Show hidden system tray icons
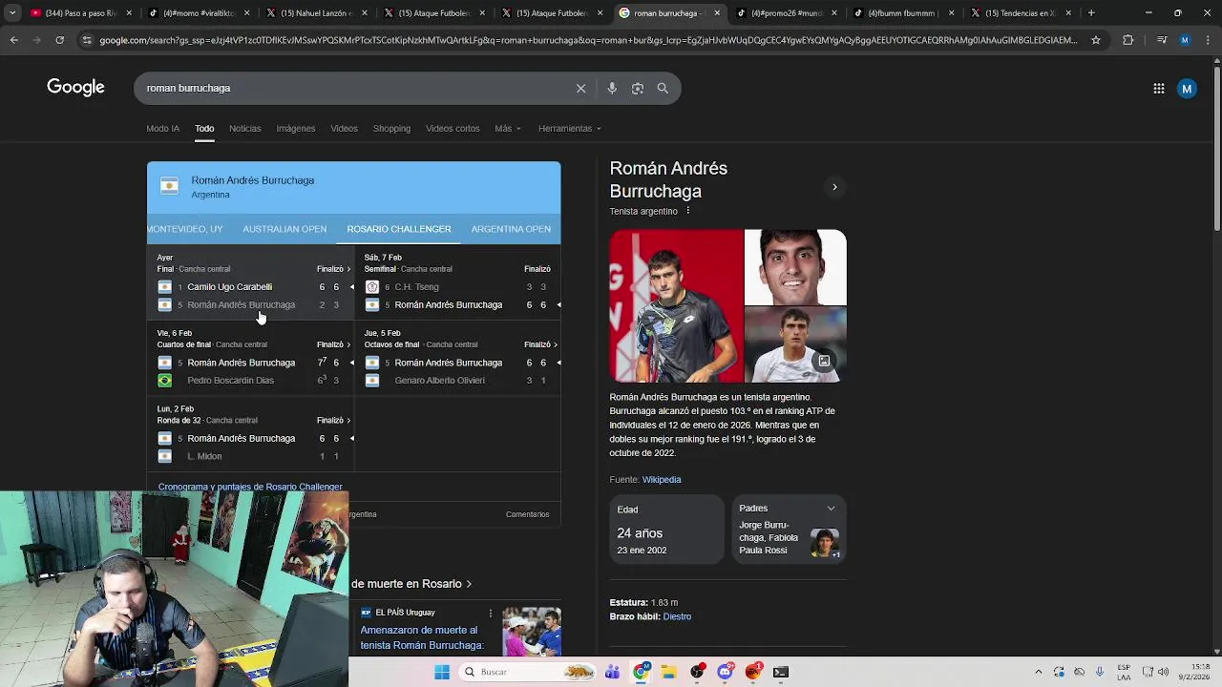 coord(1039,672)
